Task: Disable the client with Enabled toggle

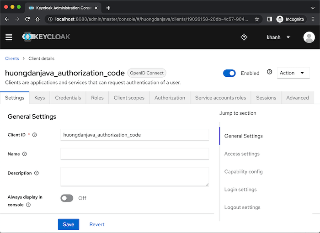Action: (229, 73)
